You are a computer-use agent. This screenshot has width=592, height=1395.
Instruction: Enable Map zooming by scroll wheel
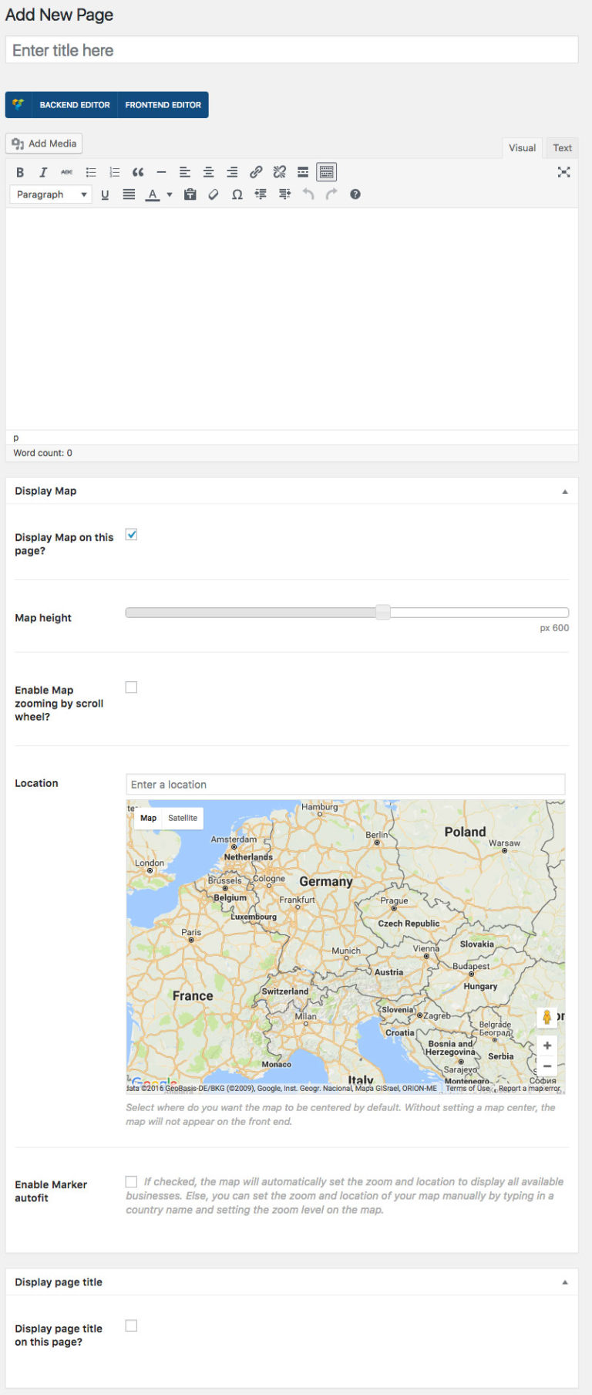click(131, 686)
